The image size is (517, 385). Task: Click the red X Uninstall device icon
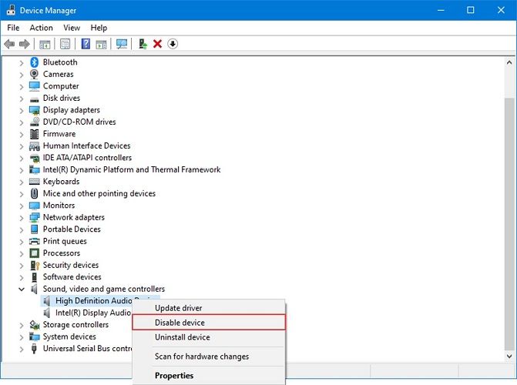point(158,44)
